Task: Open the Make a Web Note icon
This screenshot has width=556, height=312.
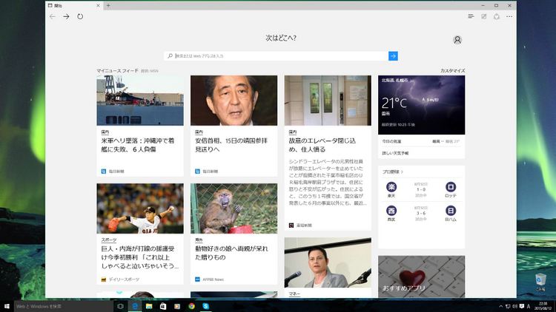Action: point(483,16)
